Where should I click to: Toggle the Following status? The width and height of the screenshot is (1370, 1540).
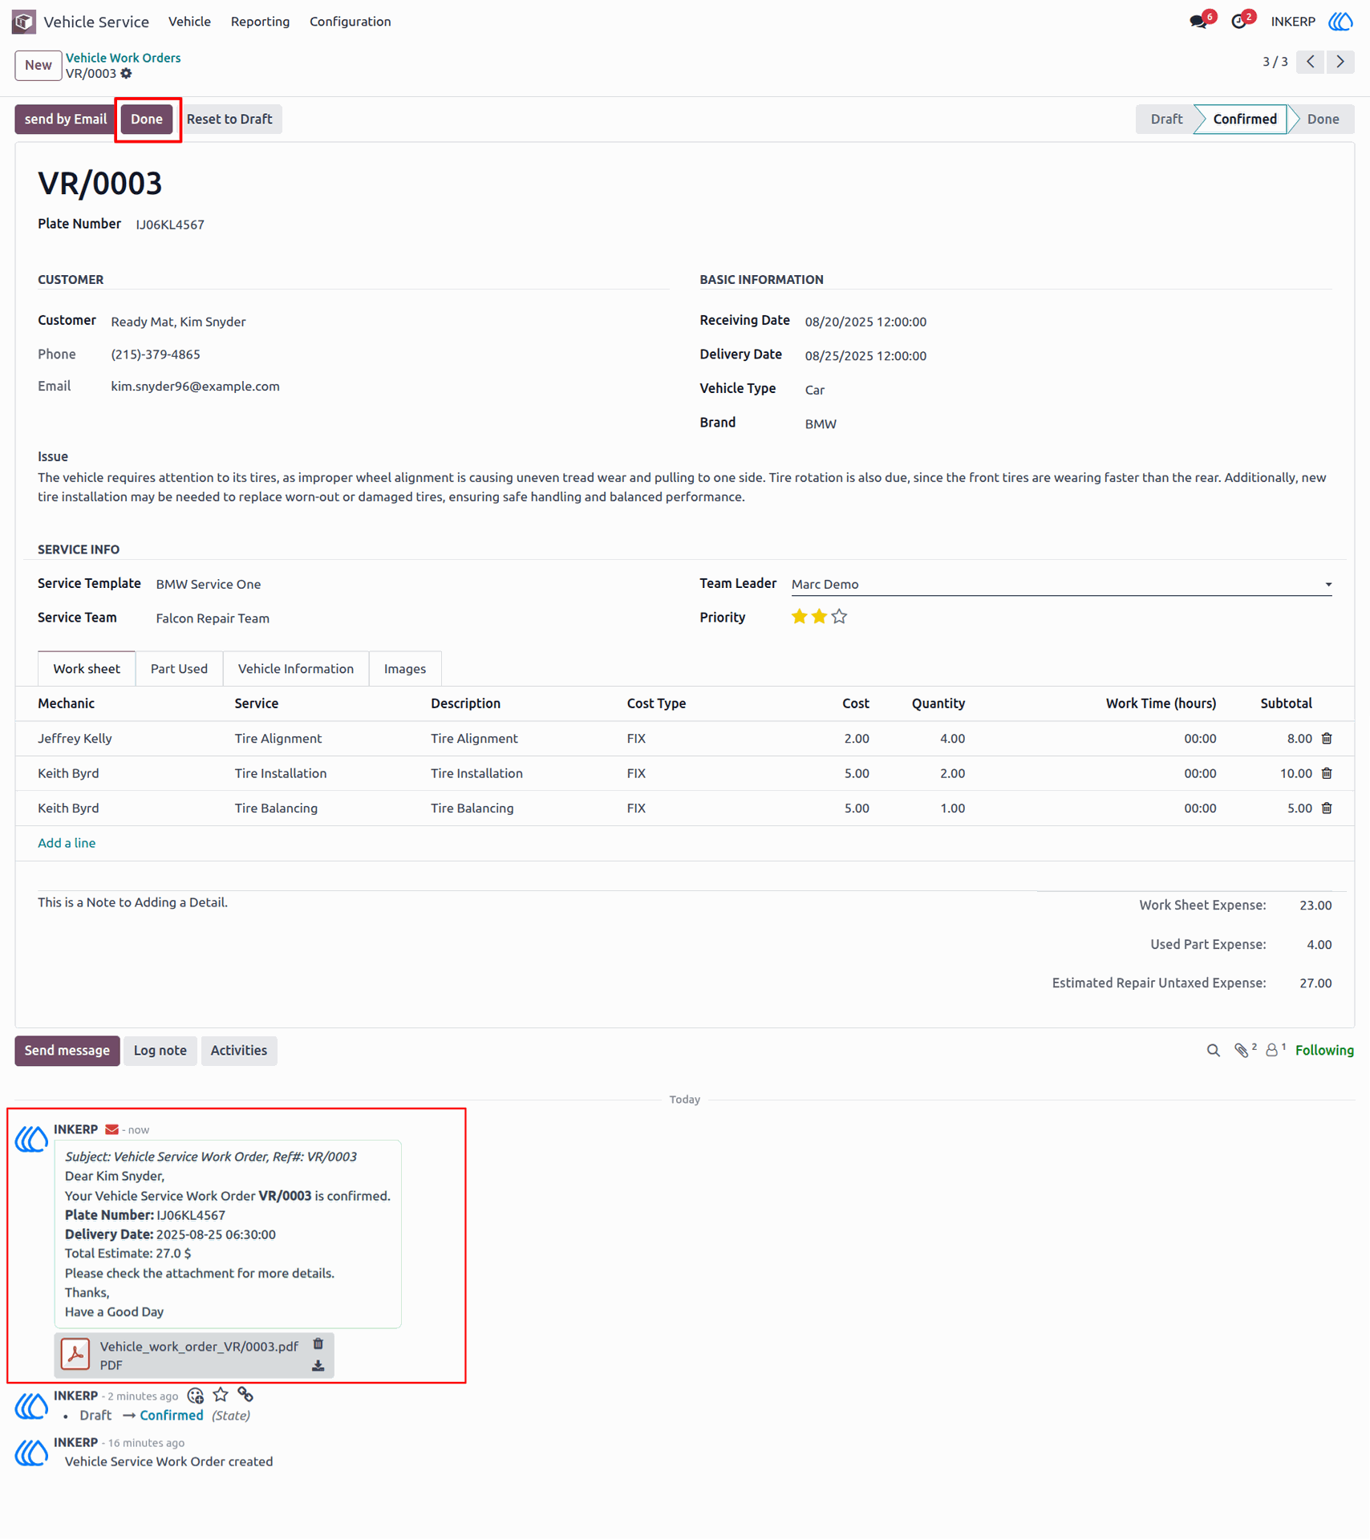(1324, 1051)
